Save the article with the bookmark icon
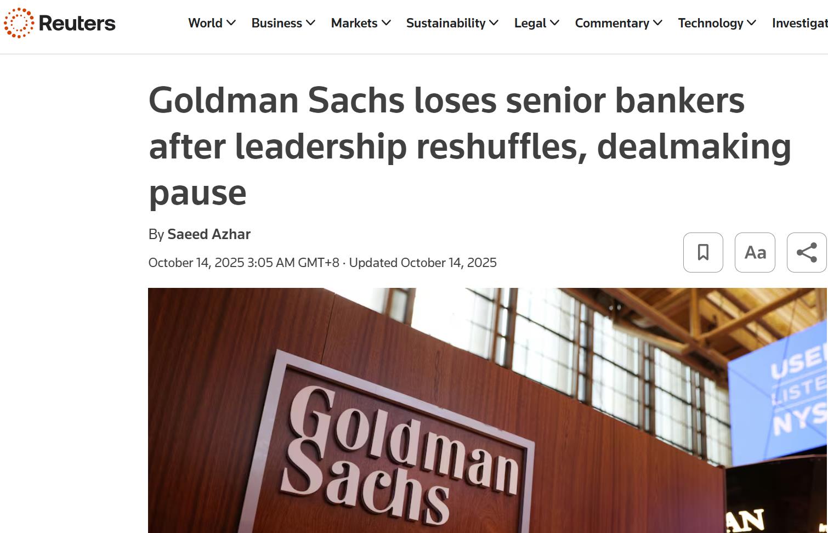This screenshot has width=828, height=533. [x=703, y=252]
